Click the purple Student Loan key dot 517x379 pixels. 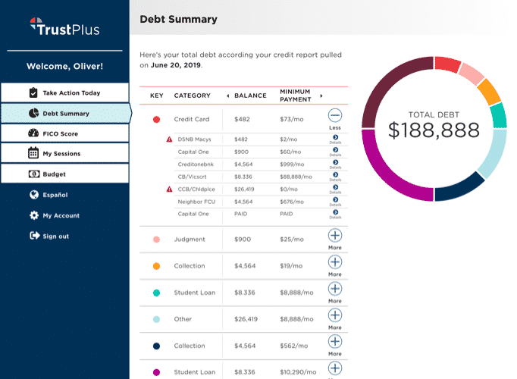pyautogui.click(x=157, y=372)
